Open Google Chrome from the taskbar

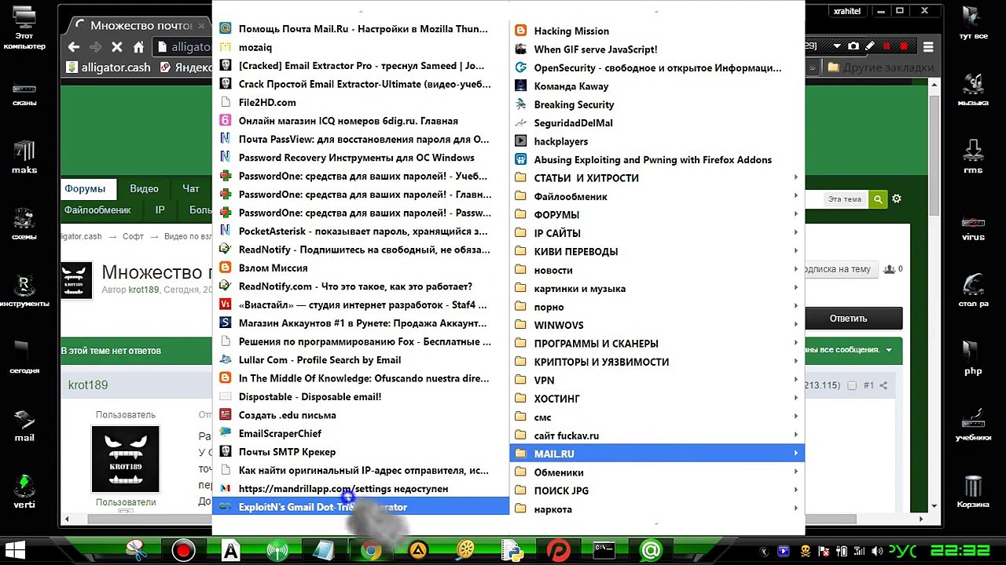[x=371, y=550]
